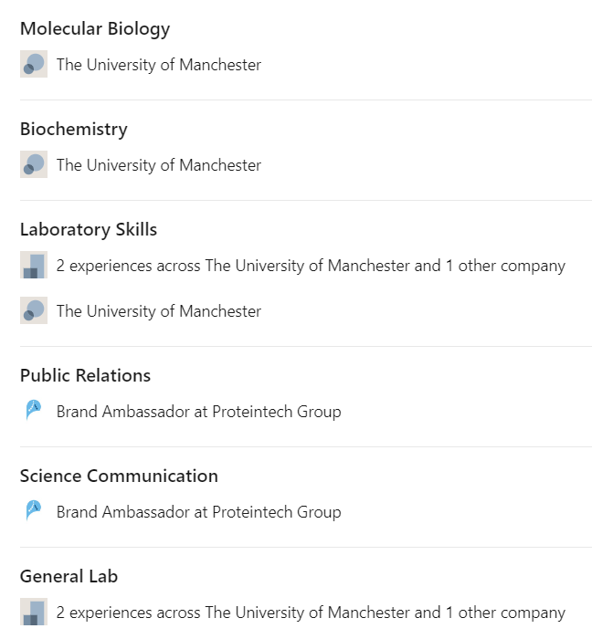Open the Biochemistry skill heading
The image size is (592, 639).
[x=74, y=130]
